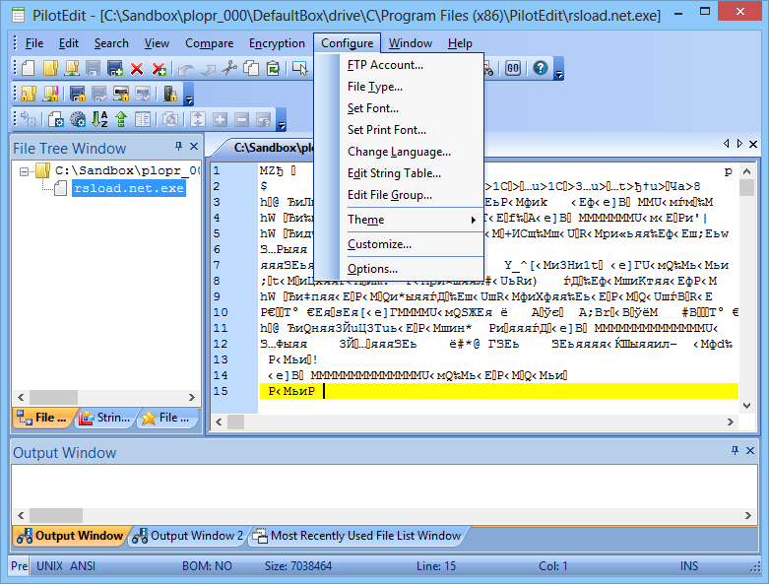
Task: Click the open encrypted FTP file icon
Action: point(50,94)
